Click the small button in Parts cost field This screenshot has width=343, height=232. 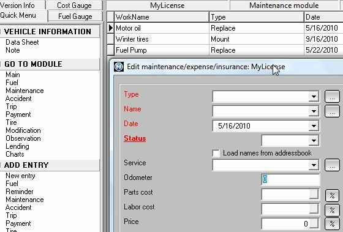click(314, 194)
